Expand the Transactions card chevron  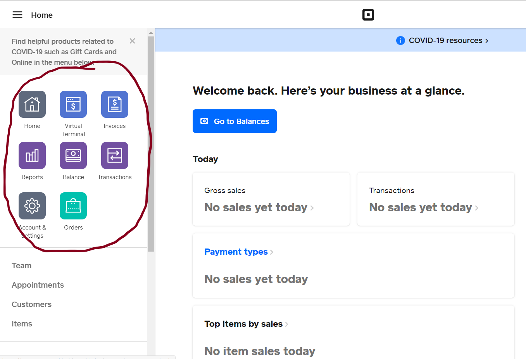[476, 208]
